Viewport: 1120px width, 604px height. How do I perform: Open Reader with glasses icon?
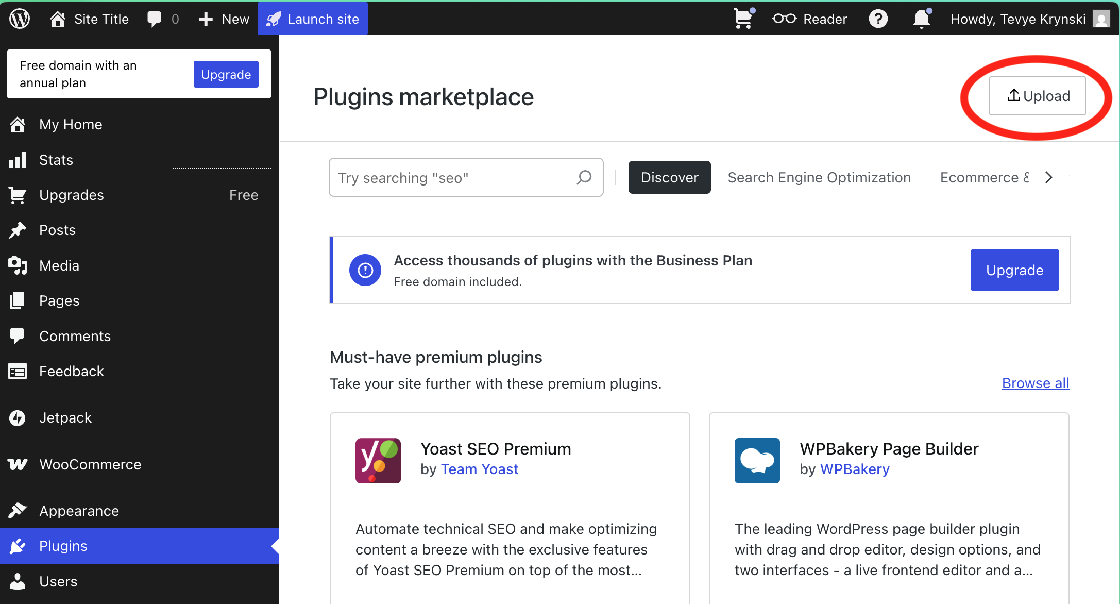(809, 19)
